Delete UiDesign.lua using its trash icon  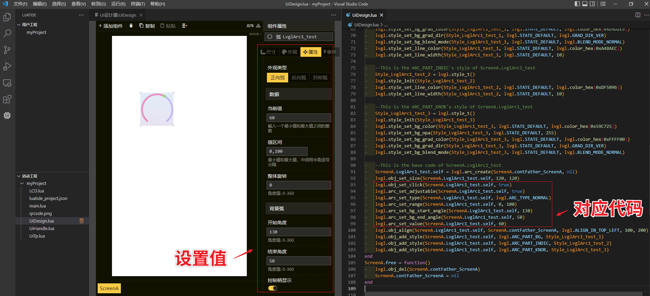[x=82, y=221]
